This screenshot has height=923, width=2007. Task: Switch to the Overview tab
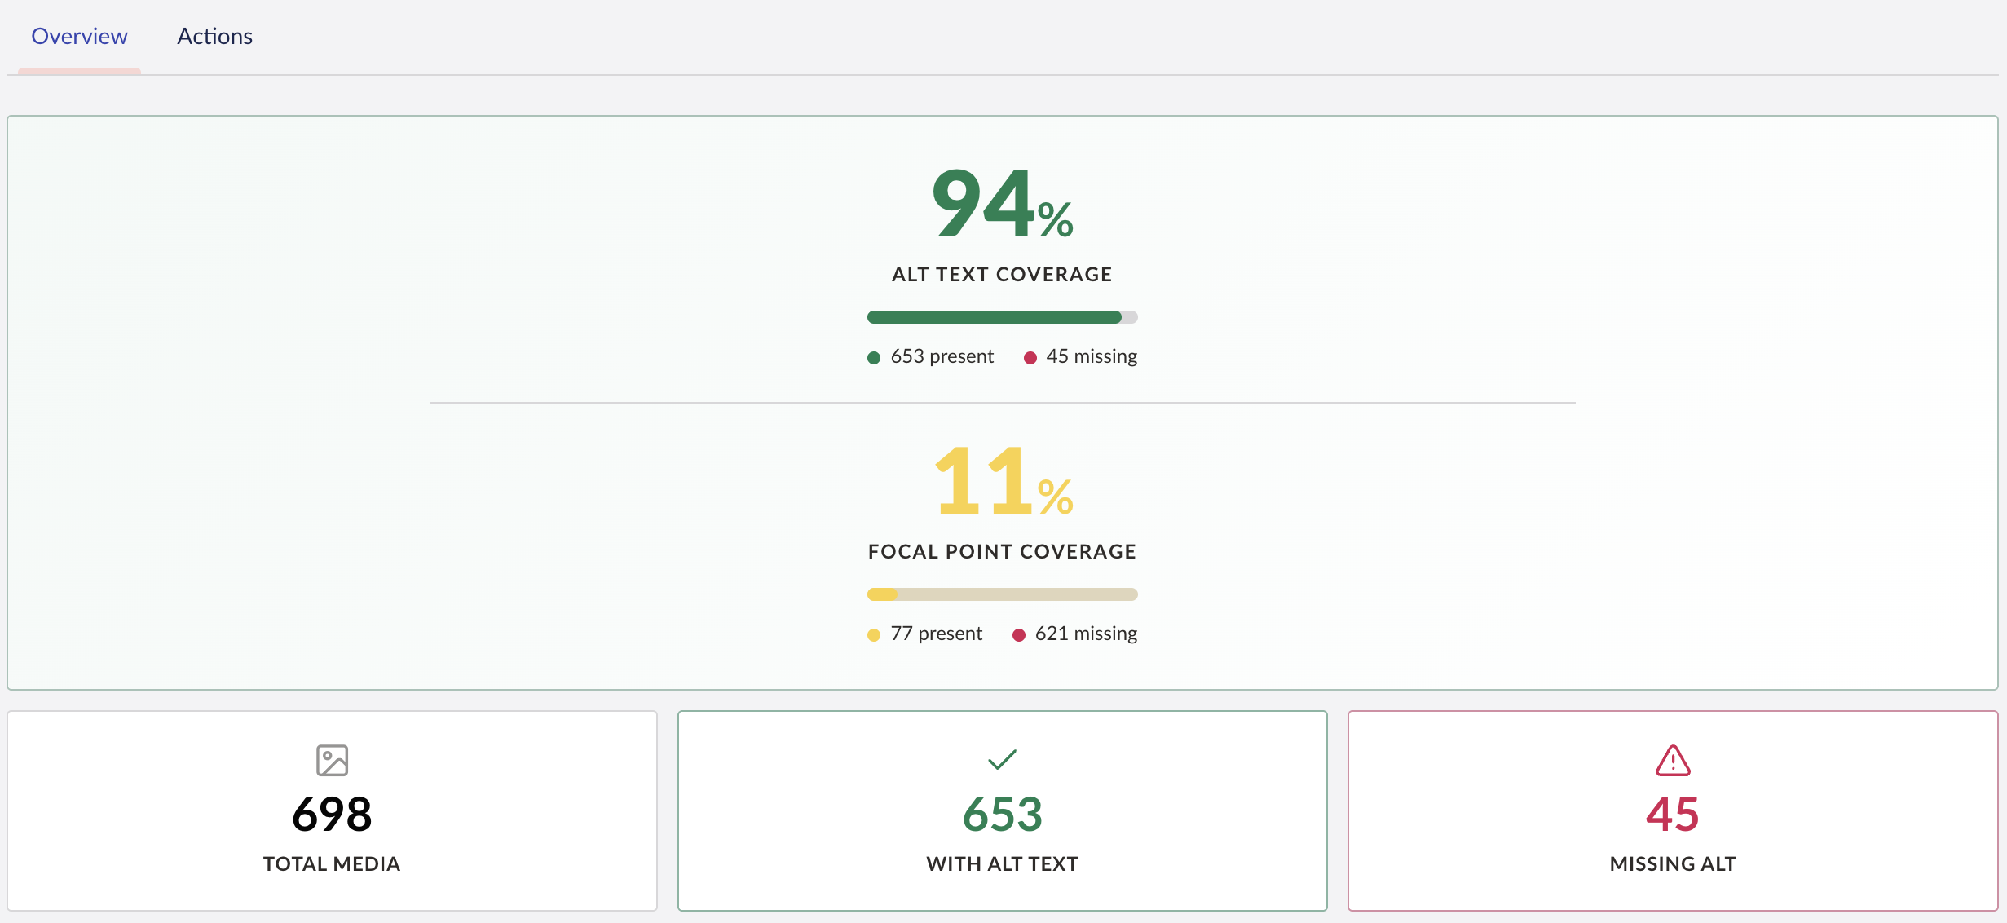click(79, 37)
